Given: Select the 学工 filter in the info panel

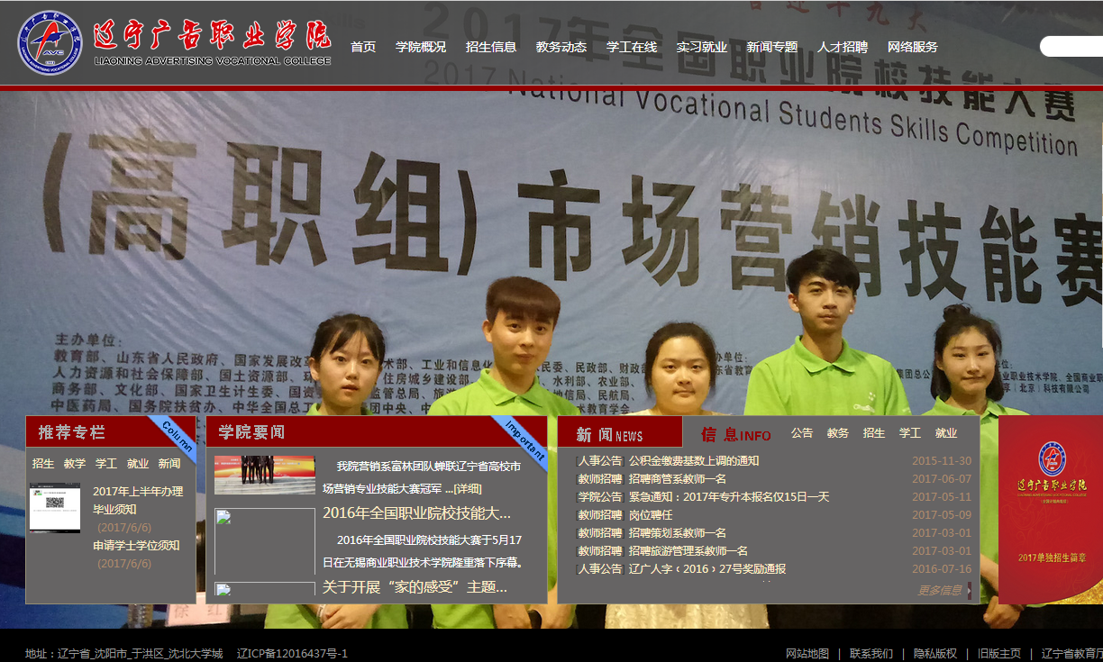Looking at the screenshot, I should point(910,433).
